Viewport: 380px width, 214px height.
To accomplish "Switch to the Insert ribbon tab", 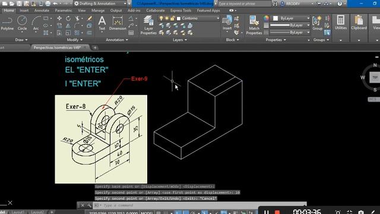I will (x=24, y=11).
